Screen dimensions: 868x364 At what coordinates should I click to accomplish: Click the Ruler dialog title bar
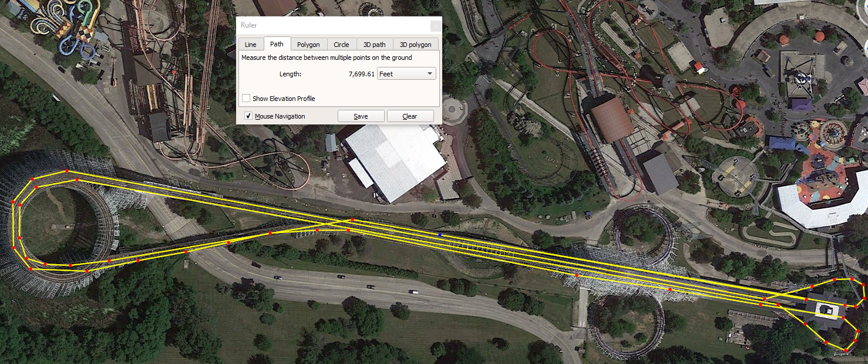pyautogui.click(x=329, y=25)
